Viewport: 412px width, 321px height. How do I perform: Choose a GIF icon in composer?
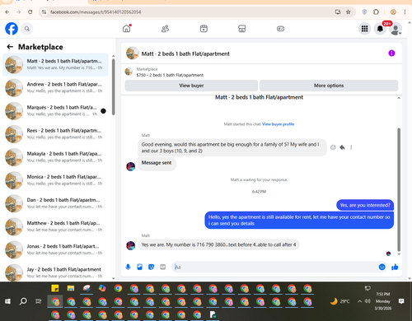pos(163,267)
